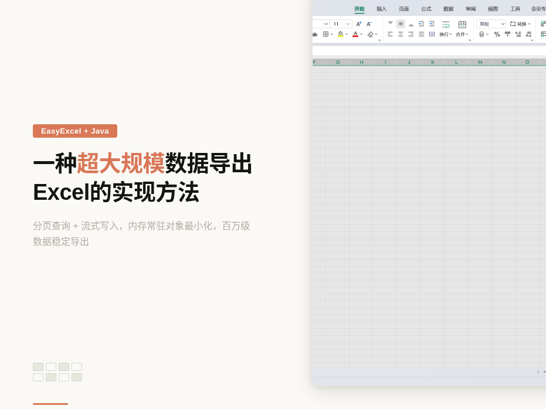Switch to the 页面 (Page) ribbon tab
This screenshot has width=546, height=409.
[x=404, y=9]
